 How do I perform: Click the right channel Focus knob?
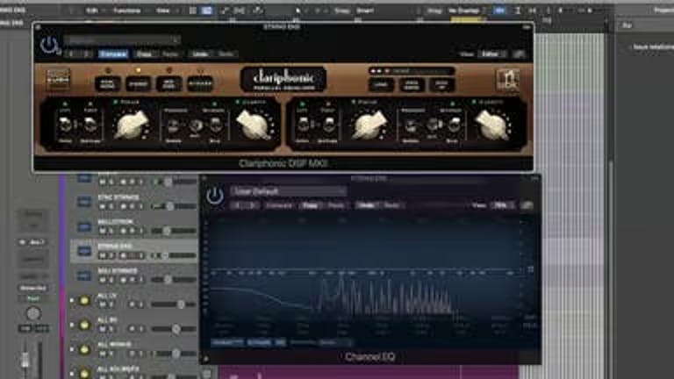[368, 125]
